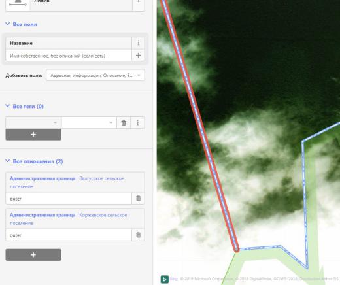
Task: Remove Коржевское сельское поселение relation membership
Action: pos(138,235)
